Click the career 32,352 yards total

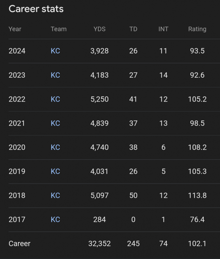(x=99, y=244)
